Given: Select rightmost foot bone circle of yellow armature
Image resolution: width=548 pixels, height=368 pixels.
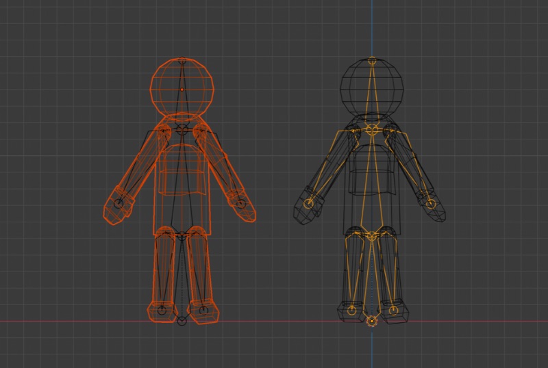Looking at the screenshot, I should pyautogui.click(x=394, y=311).
